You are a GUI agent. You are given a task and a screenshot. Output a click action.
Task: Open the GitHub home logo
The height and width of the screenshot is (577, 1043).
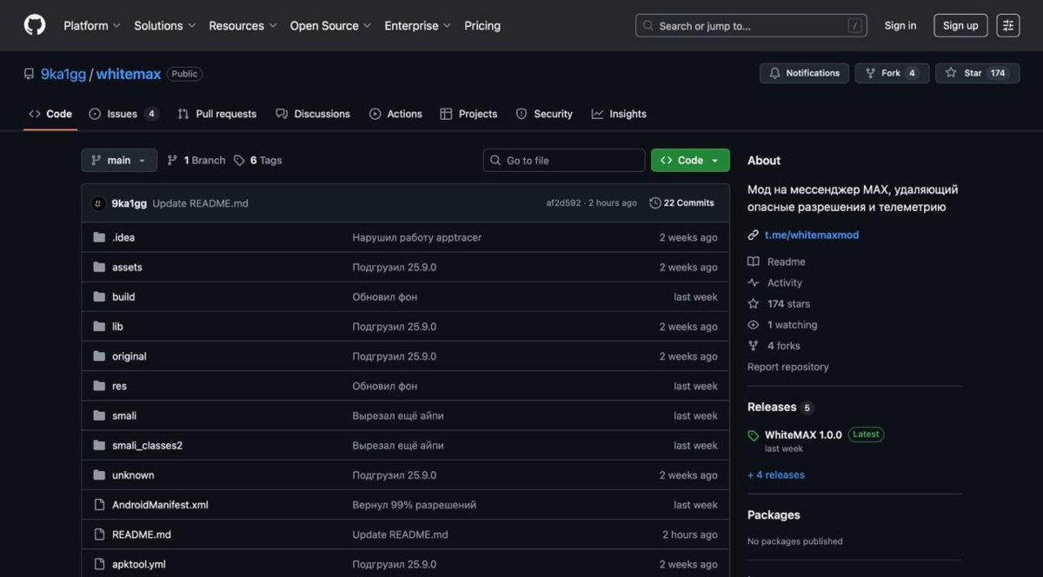pyautogui.click(x=35, y=25)
